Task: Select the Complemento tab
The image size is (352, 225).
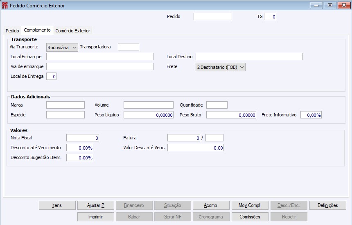Action: click(37, 30)
